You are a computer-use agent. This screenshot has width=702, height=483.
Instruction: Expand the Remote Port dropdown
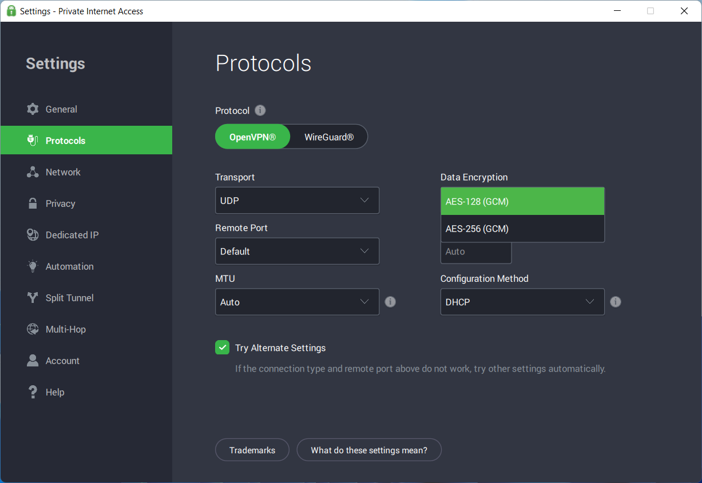point(297,252)
